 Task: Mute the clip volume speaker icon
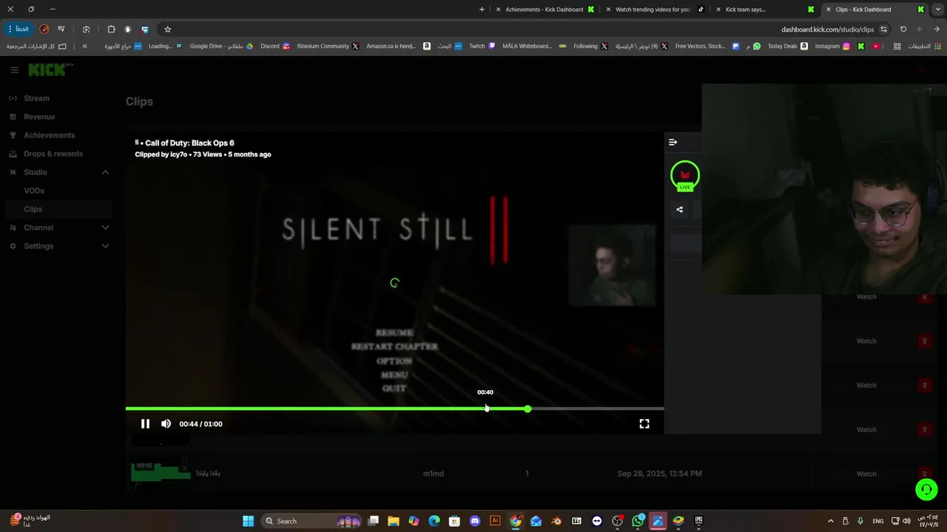pos(166,423)
